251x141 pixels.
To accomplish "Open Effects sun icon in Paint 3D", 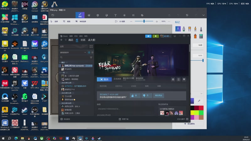I will [124, 15].
